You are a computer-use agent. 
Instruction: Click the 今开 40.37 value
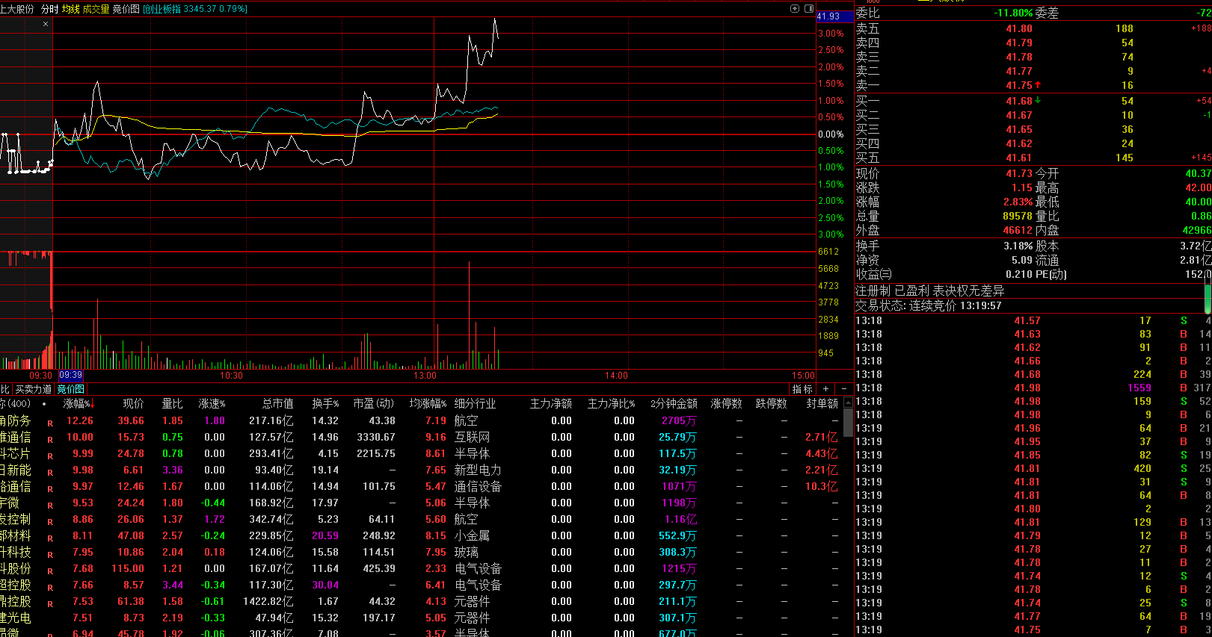coord(1198,173)
